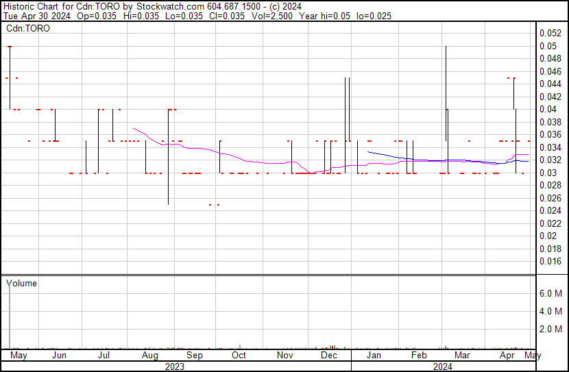Click the 2023 year label
This screenshot has width=569, height=372.
click(x=175, y=367)
